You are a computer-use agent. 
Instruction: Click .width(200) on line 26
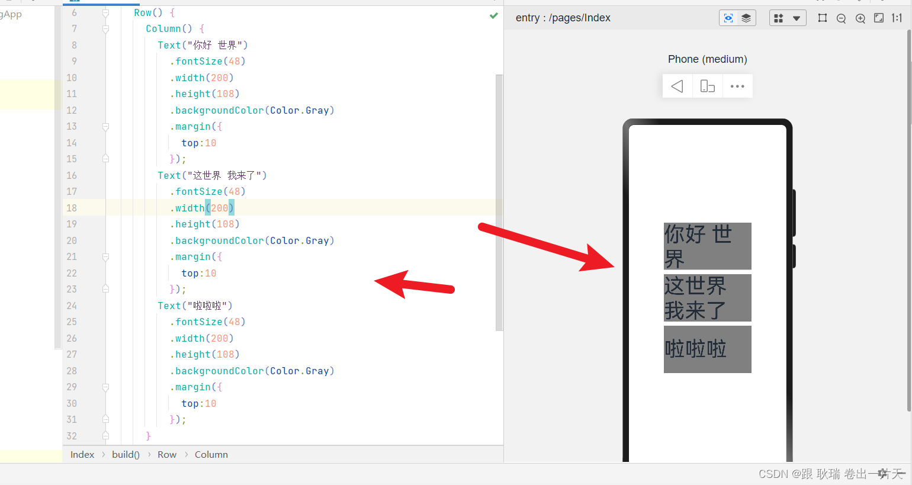tap(201, 338)
